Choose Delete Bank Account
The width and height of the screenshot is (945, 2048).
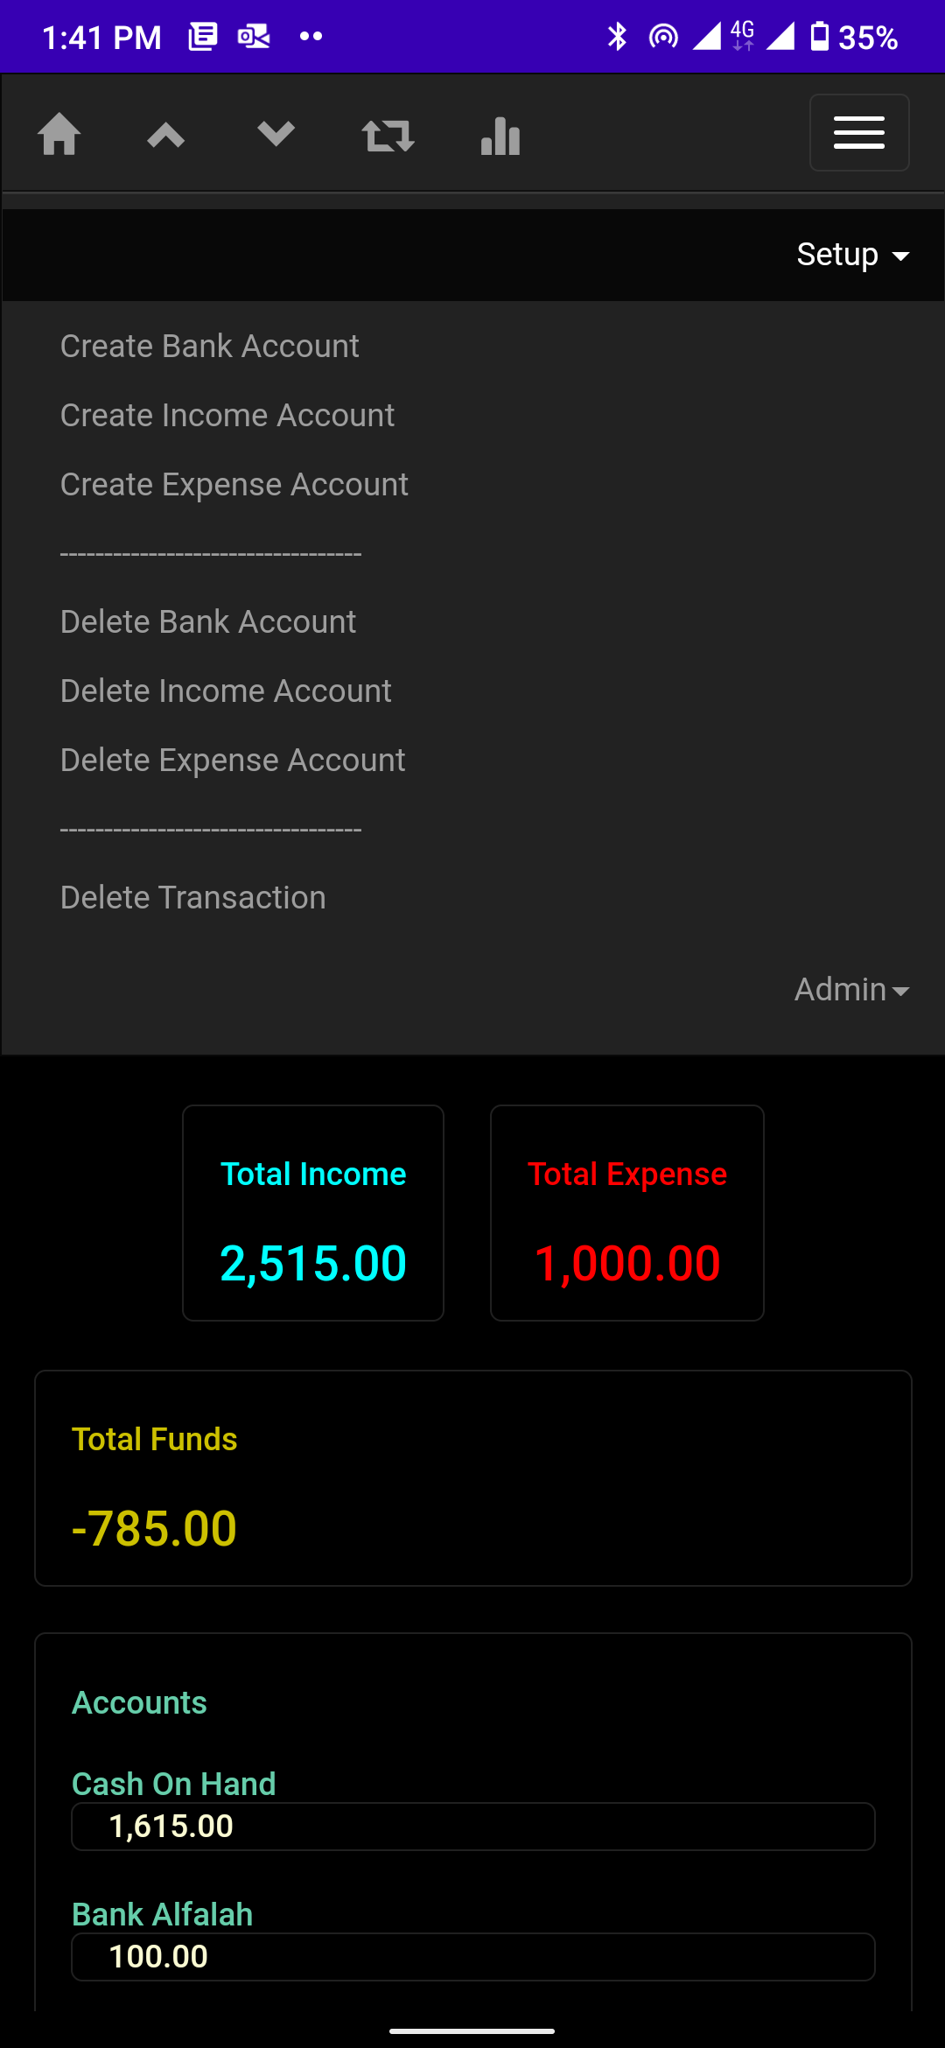[x=208, y=622]
